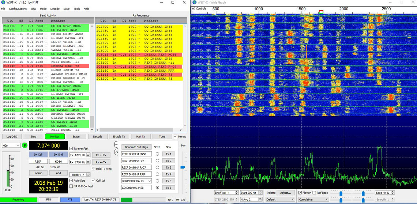
Task: Click the Halt Tx button
Action: (141, 136)
